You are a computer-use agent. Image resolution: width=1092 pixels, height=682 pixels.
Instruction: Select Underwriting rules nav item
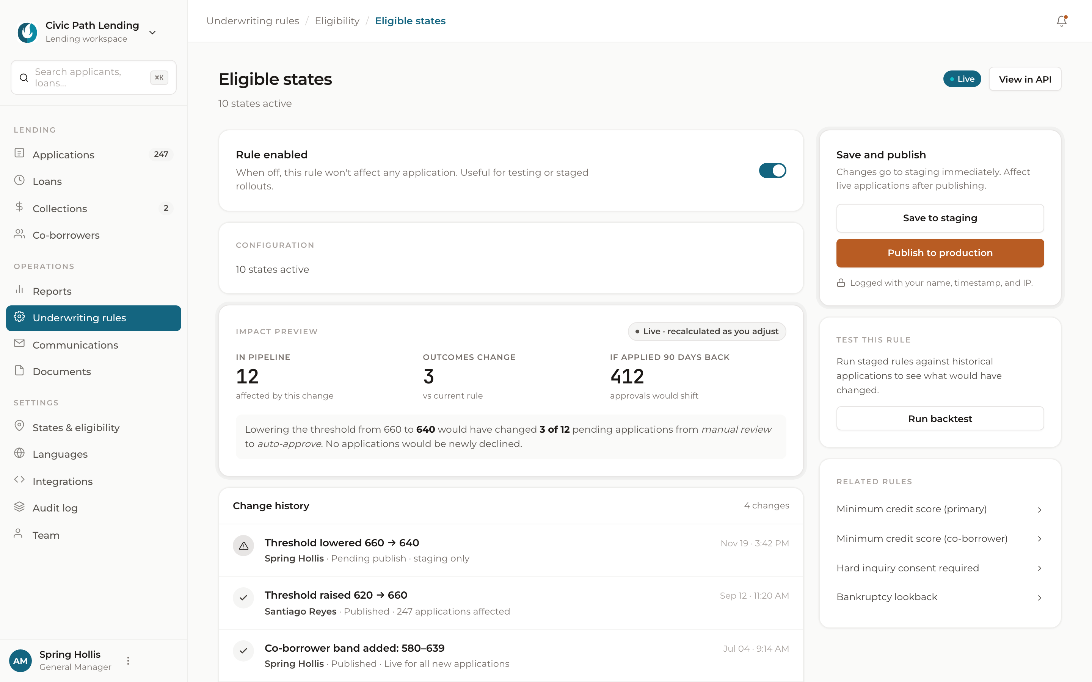pyautogui.click(x=94, y=318)
